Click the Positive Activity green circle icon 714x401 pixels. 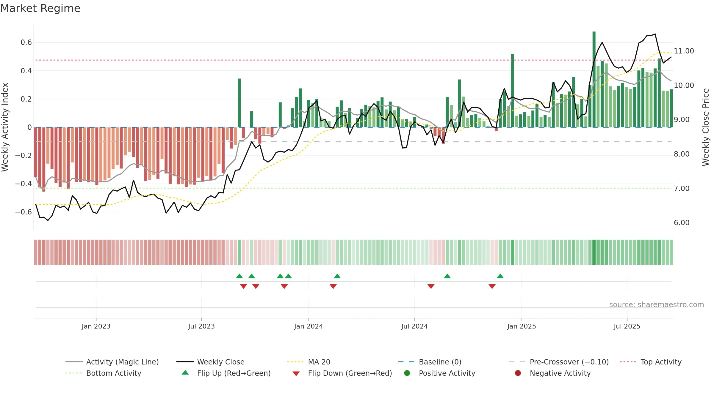point(407,373)
